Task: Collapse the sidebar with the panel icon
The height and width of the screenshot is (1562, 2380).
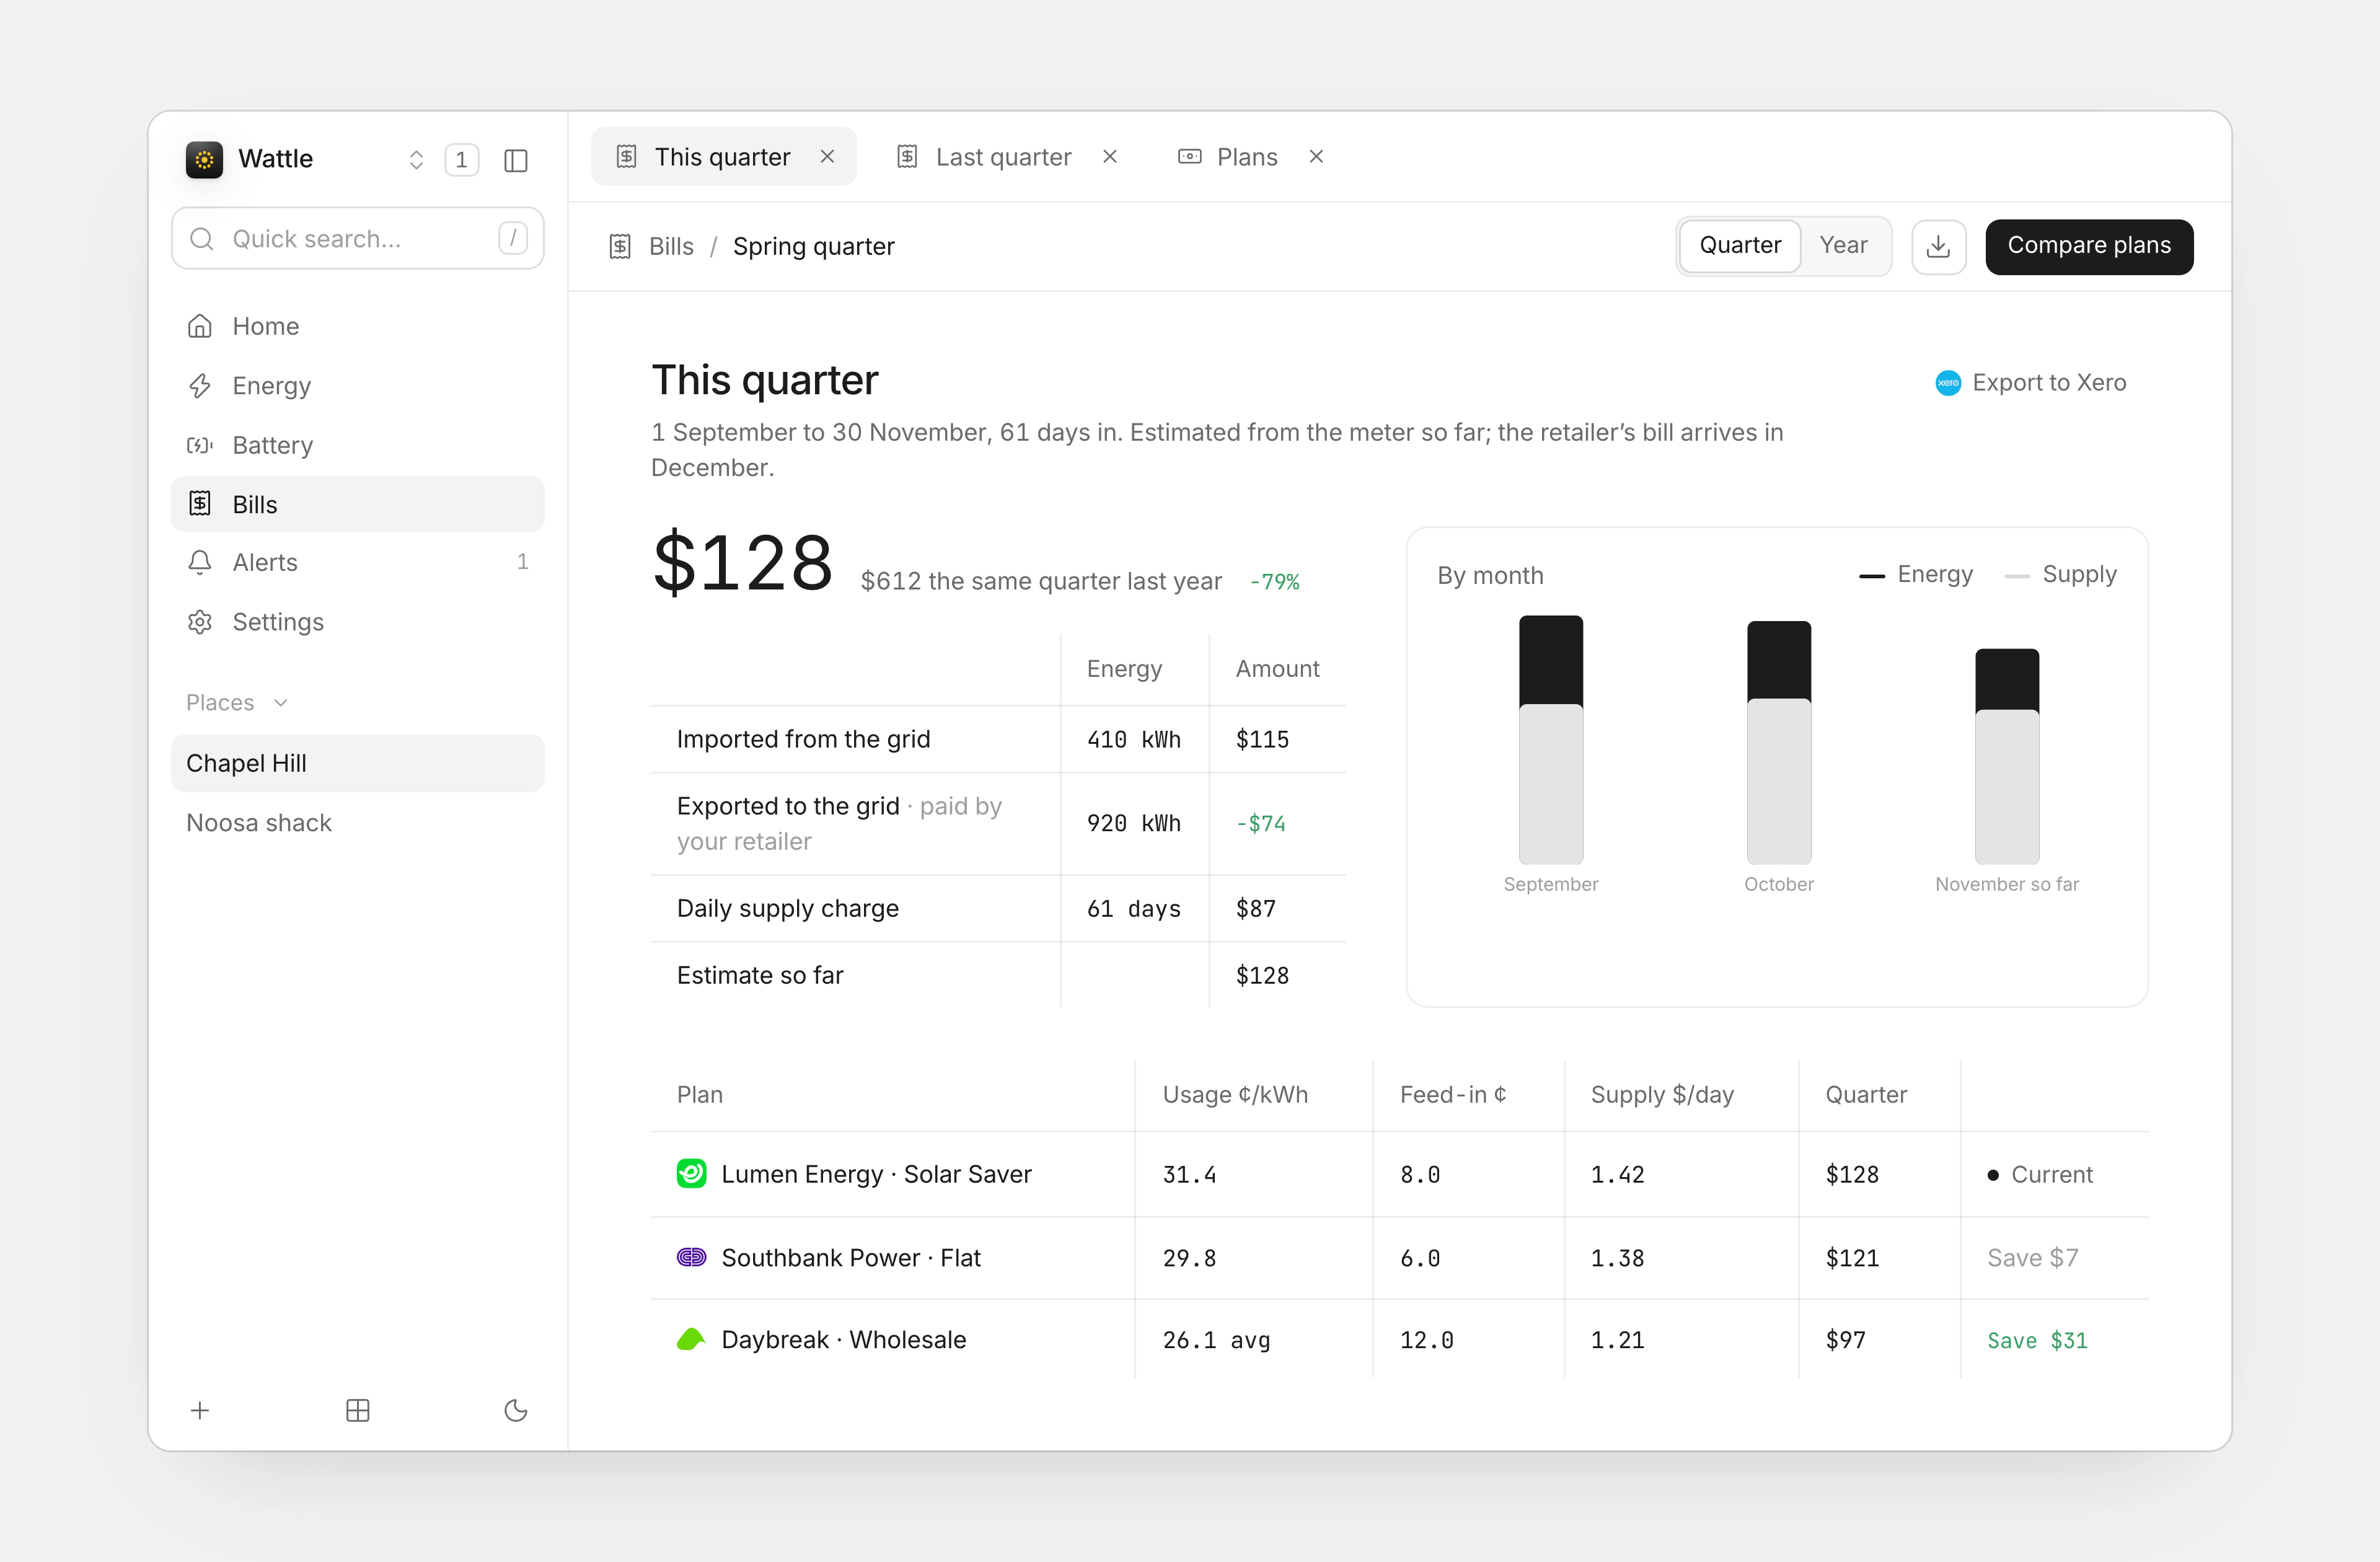Action: click(x=516, y=160)
